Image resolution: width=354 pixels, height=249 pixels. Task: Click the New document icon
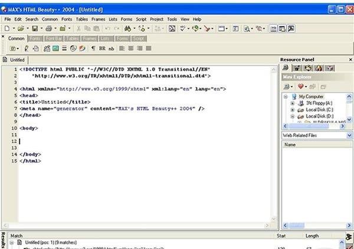7,28
